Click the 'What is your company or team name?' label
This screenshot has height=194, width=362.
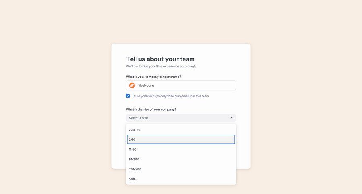point(153,77)
